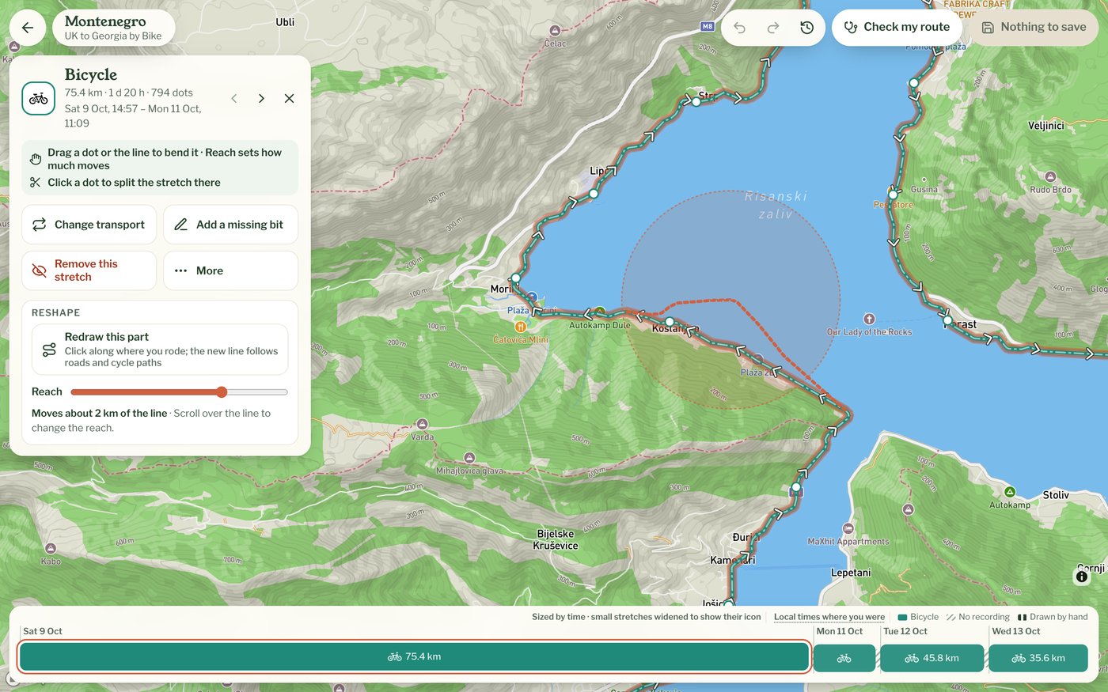
Task: Click the map info icon
Action: click(1082, 577)
